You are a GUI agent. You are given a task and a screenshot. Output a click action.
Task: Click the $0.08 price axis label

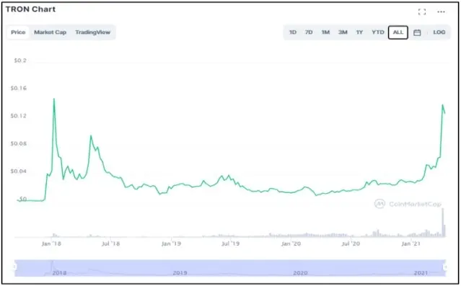[19, 143]
